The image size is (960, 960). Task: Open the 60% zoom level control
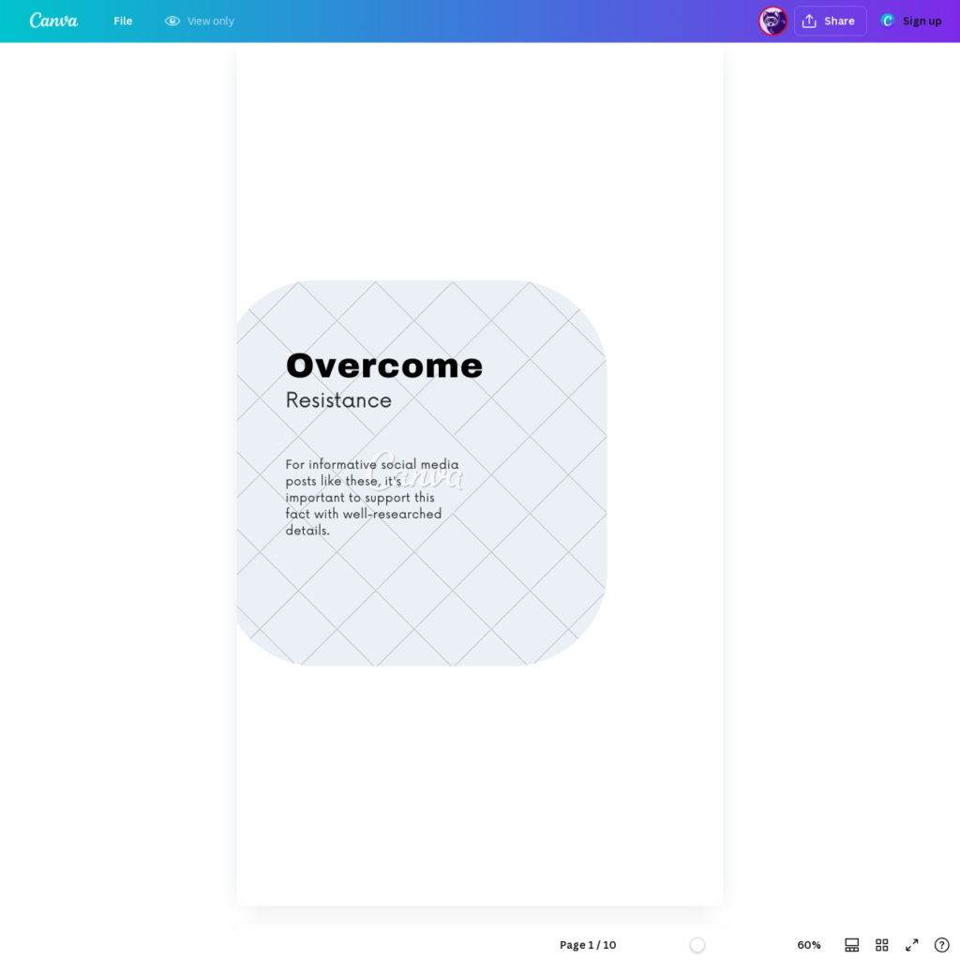pyautogui.click(x=809, y=945)
